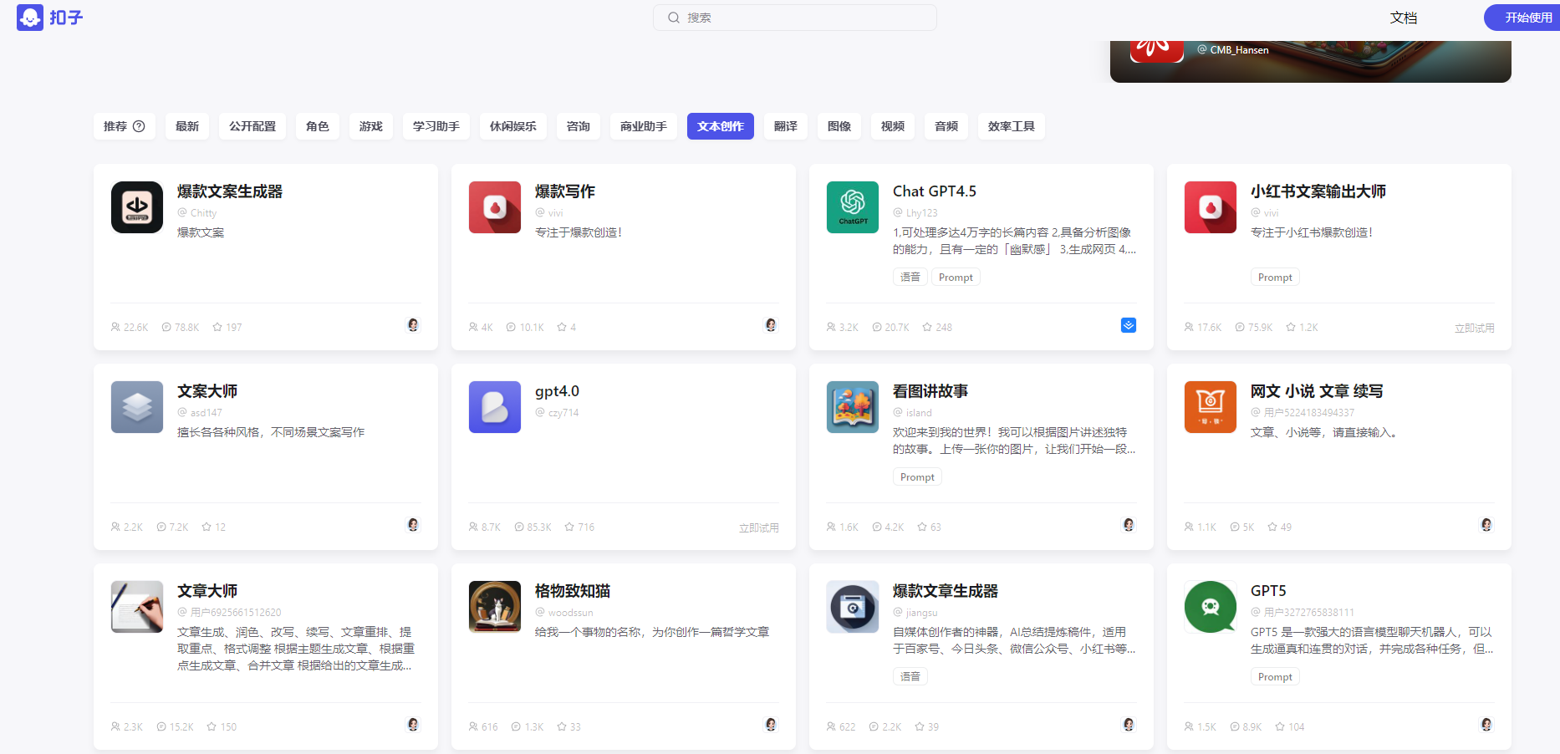Click the Prompt tag on 小红书文案输出大师 card
Image resolution: width=1560 pixels, height=754 pixels.
[1274, 276]
